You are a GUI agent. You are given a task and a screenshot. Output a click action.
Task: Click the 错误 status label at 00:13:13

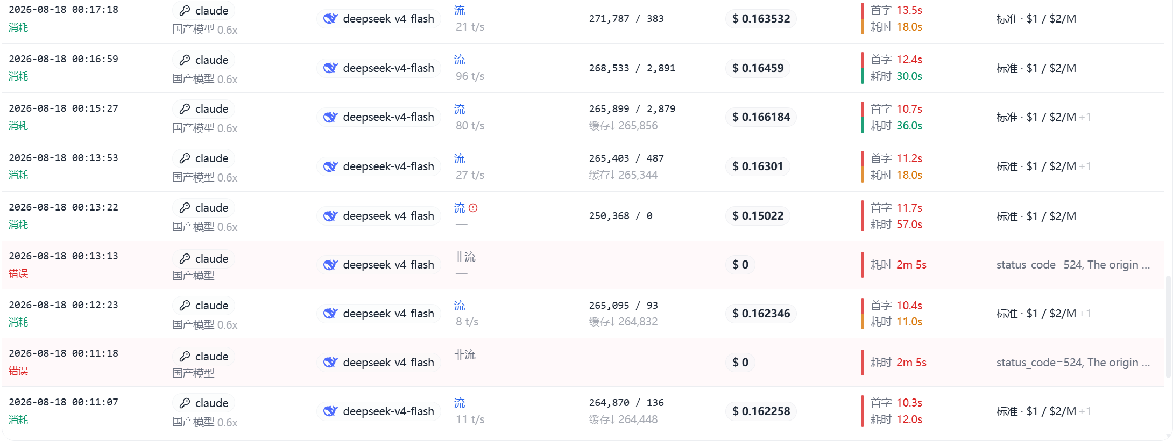(x=18, y=273)
